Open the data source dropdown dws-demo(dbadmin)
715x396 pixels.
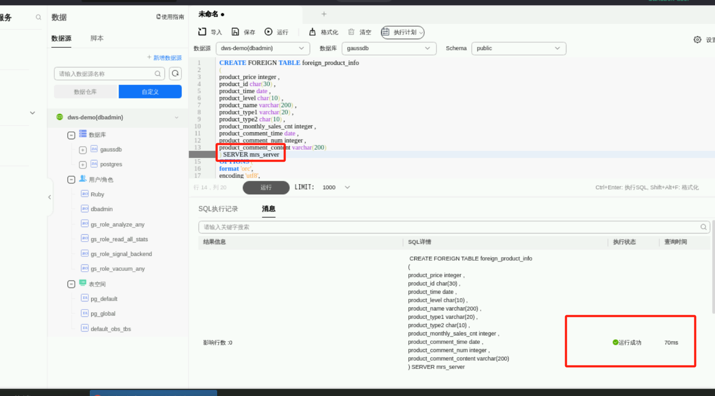[263, 48]
